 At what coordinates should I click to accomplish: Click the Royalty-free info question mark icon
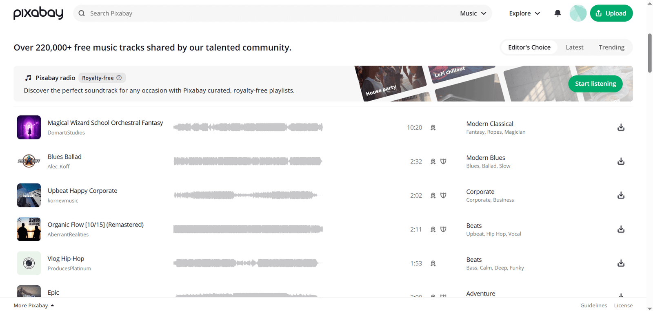pos(119,78)
